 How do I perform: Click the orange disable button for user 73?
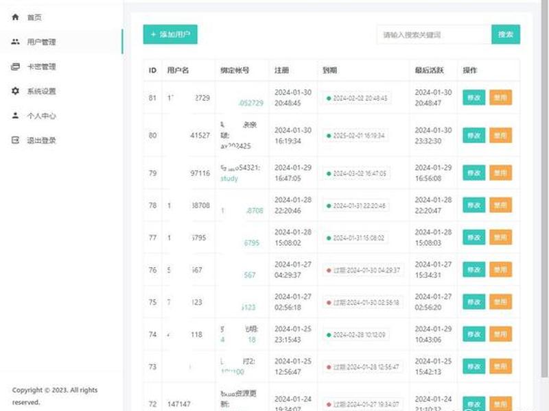point(500,366)
